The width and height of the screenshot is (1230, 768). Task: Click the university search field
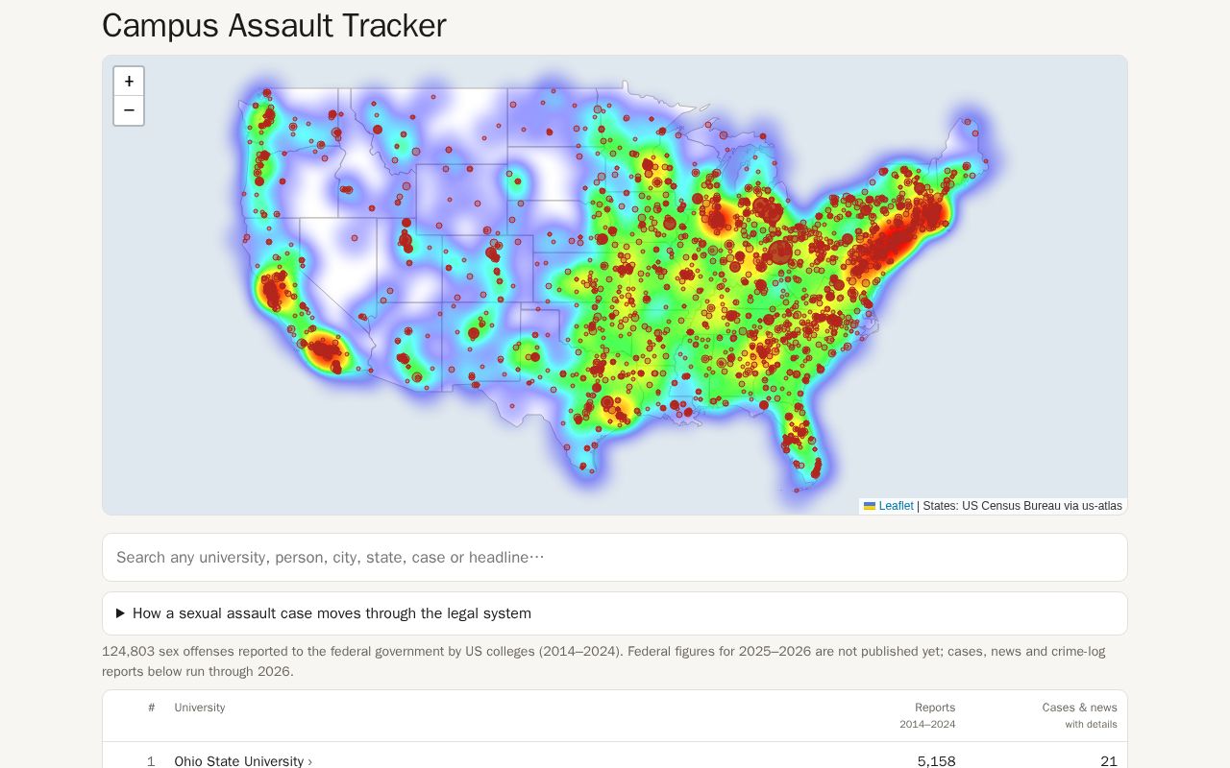(x=615, y=557)
